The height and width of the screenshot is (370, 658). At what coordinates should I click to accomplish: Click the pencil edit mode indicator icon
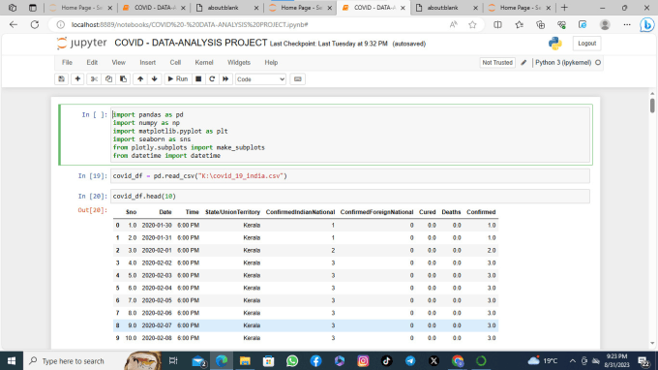(x=523, y=63)
